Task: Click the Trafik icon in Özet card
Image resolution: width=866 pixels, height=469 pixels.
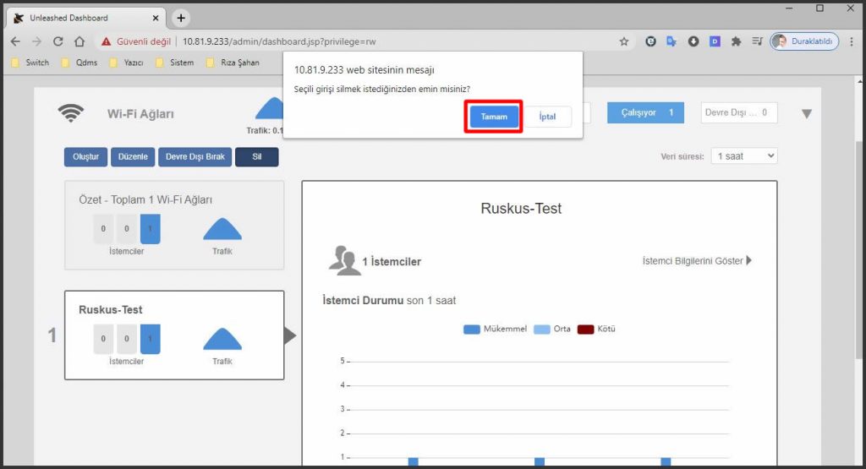Action: pyautogui.click(x=222, y=229)
